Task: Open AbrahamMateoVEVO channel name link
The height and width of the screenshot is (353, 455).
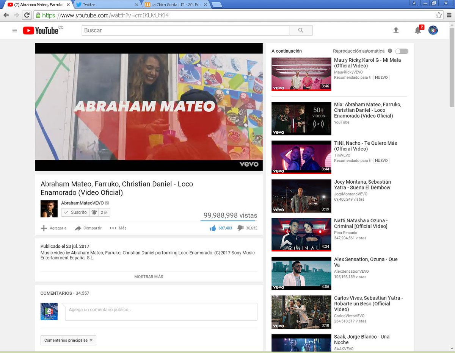Action: pyautogui.click(x=82, y=203)
